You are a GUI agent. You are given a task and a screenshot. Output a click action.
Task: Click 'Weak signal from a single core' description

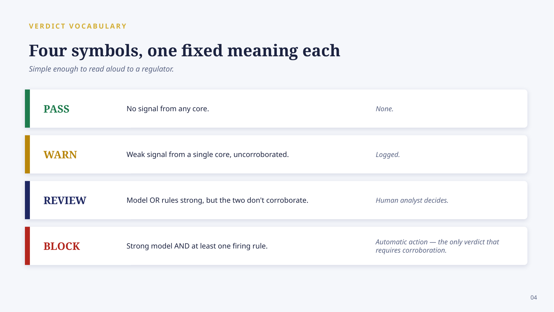click(208, 154)
